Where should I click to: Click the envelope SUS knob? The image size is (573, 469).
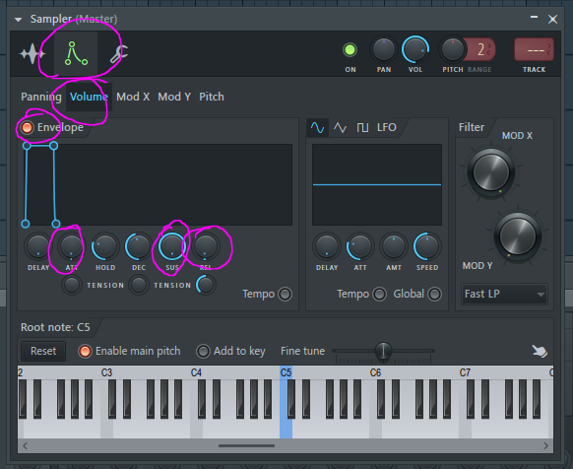coord(172,246)
